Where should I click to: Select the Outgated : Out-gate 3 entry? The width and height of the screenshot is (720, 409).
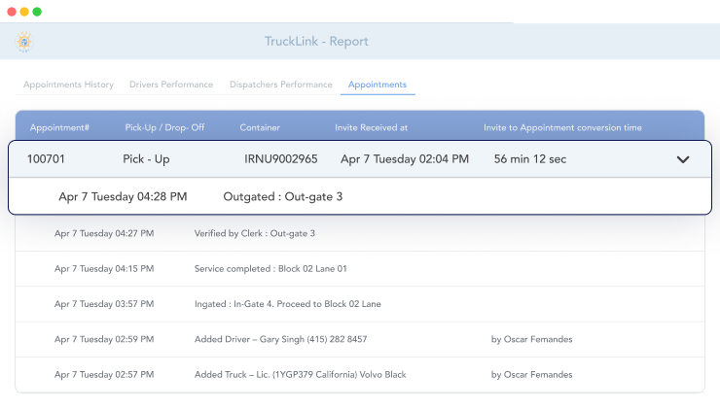[282, 196]
